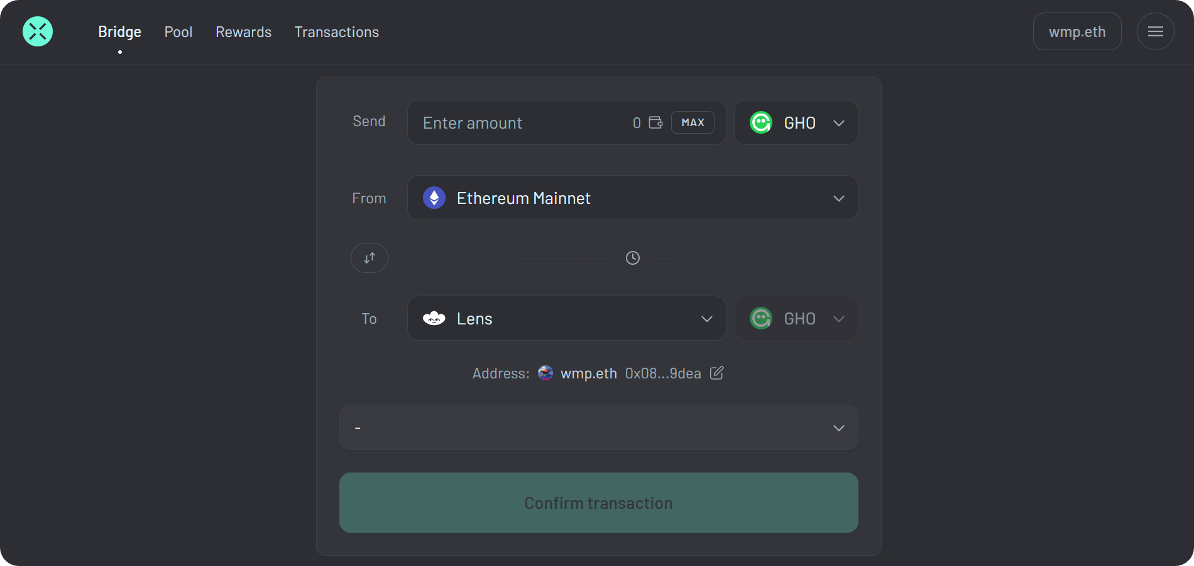Click the Ethereum Mainnet logo icon

(x=434, y=198)
